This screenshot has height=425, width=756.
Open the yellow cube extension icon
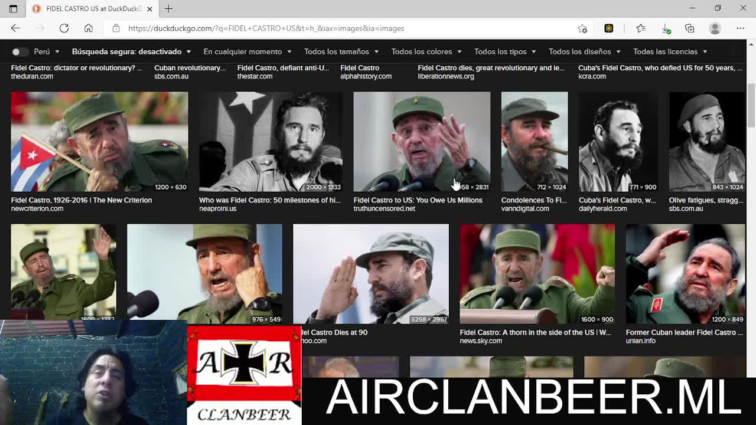point(609,28)
